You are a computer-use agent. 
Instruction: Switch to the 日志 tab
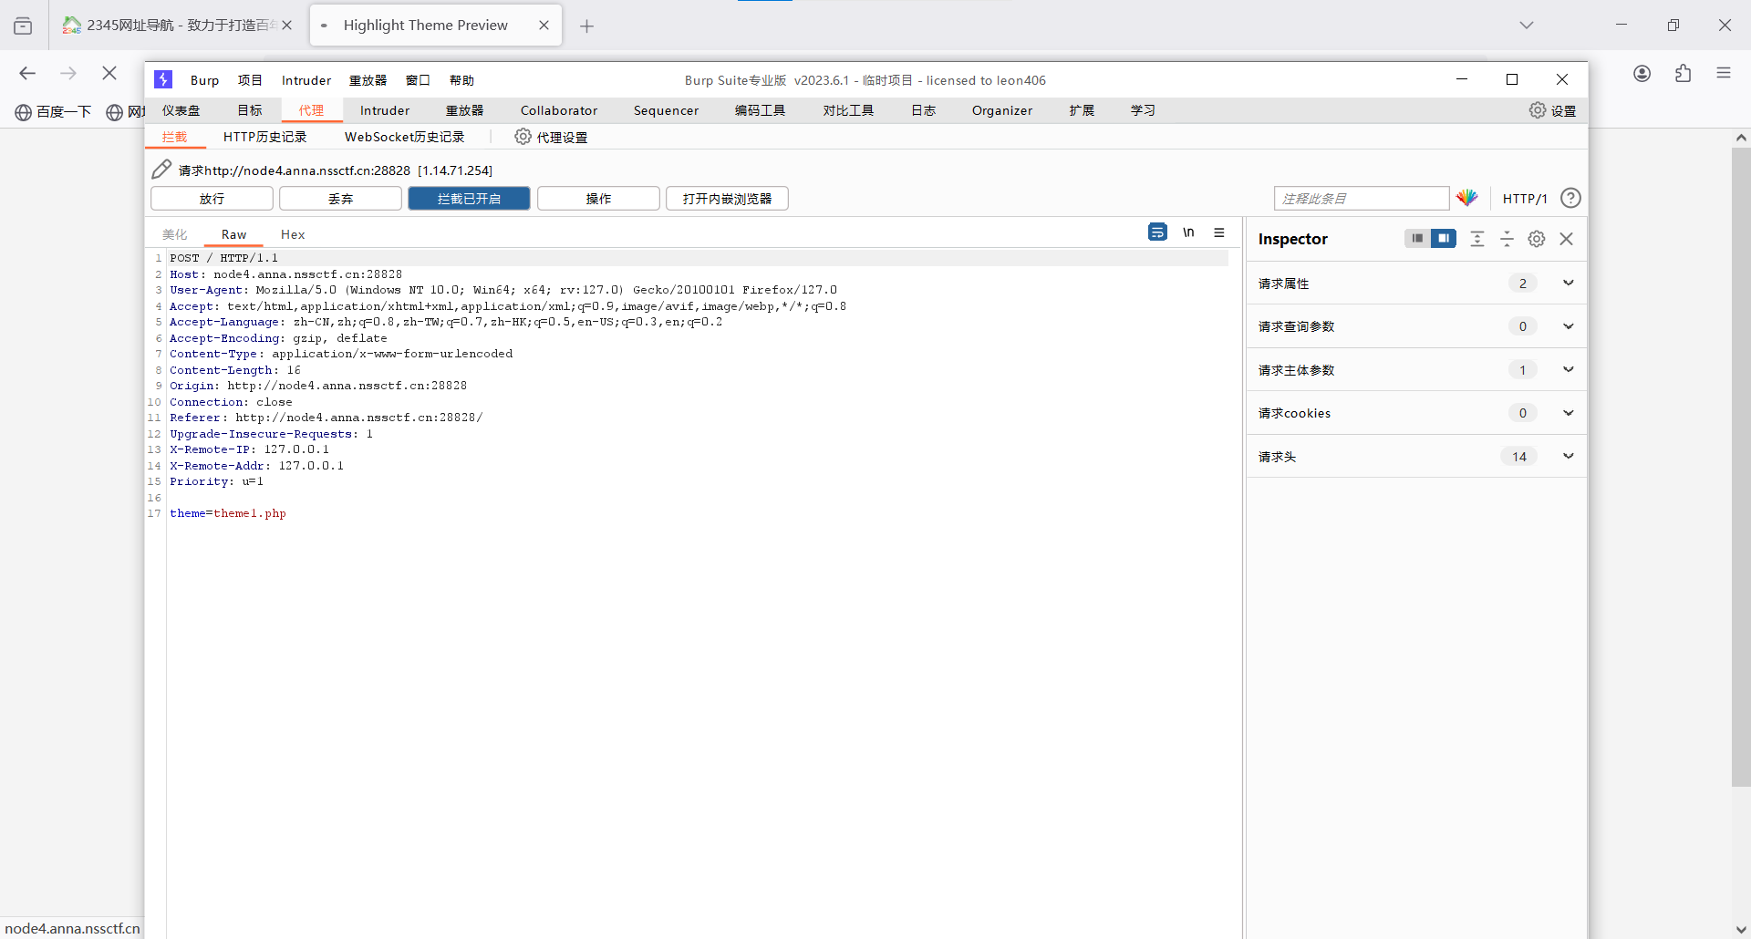point(924,110)
